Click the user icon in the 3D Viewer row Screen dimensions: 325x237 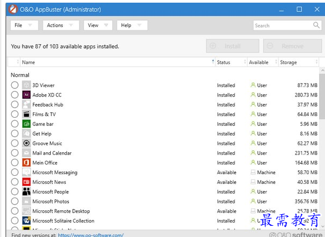[253, 85]
